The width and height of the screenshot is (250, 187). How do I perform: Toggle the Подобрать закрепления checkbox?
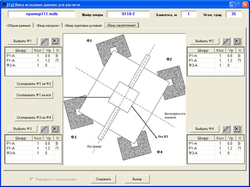coord(32,179)
